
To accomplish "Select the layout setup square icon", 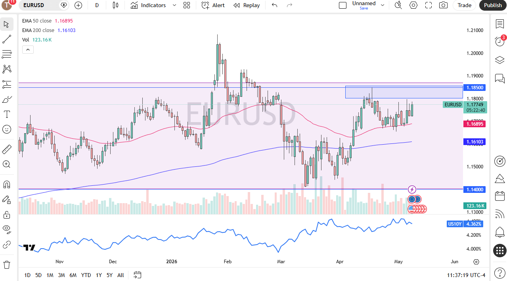I will [342, 5].
